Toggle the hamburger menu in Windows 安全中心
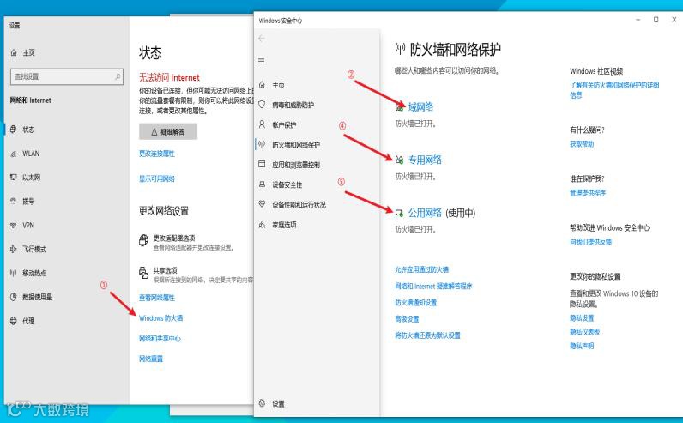 pos(262,61)
